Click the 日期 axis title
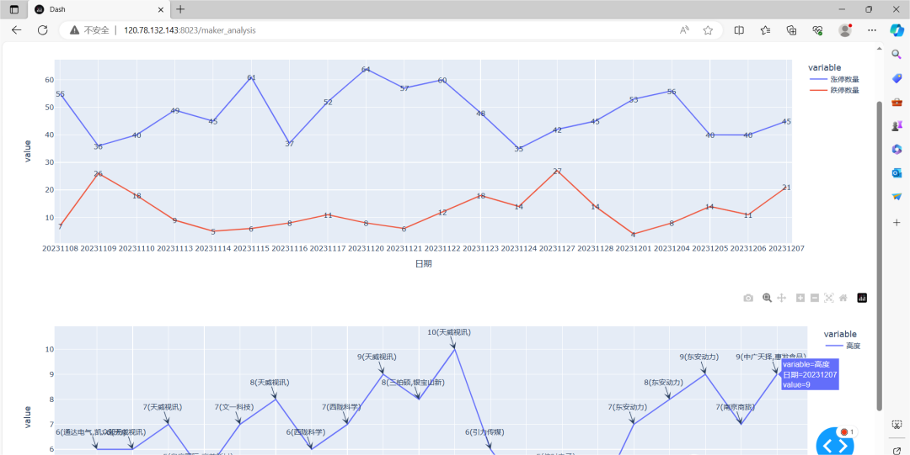Image resolution: width=910 pixels, height=455 pixels. [x=423, y=264]
